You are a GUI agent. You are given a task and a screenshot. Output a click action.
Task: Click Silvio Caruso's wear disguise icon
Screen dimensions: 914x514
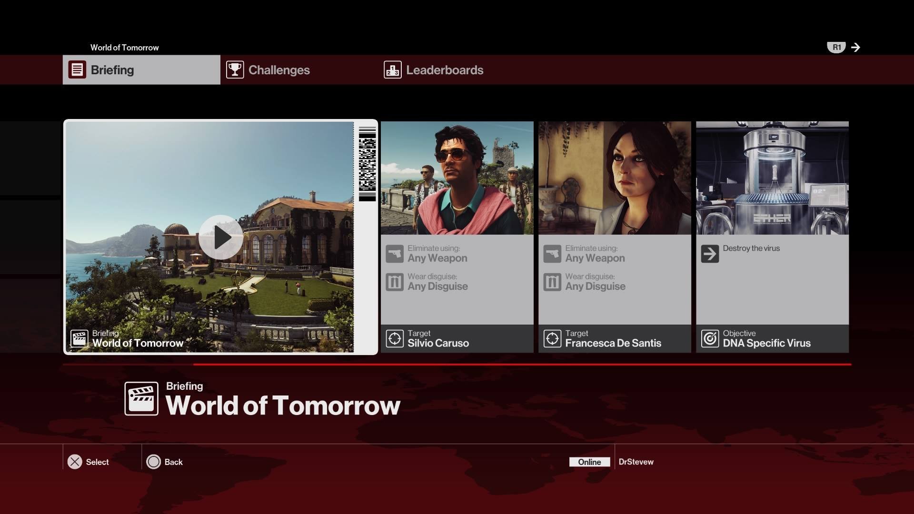pyautogui.click(x=395, y=282)
